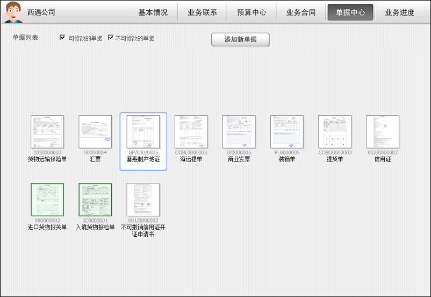This screenshot has width=431, height=297.
Task: Click the 添加新单据 button
Action: pos(240,40)
